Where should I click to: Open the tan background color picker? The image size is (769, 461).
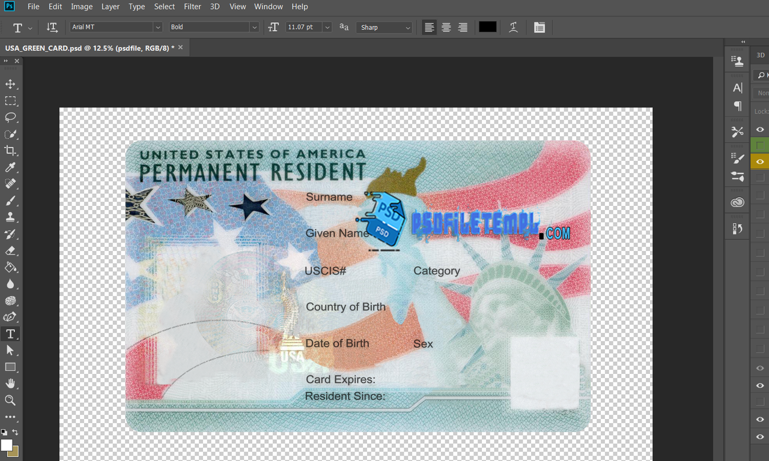[15, 452]
